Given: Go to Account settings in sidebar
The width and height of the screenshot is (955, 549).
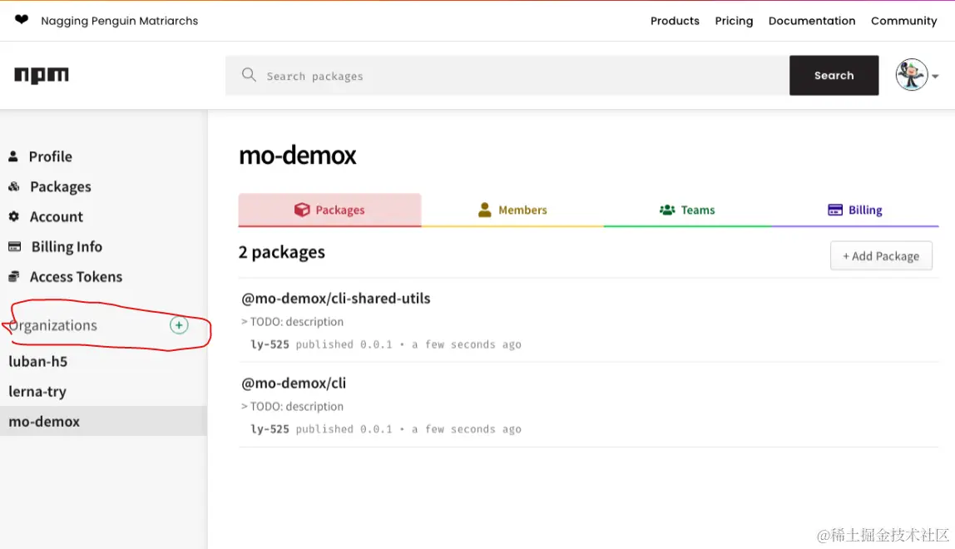Looking at the screenshot, I should click(56, 216).
